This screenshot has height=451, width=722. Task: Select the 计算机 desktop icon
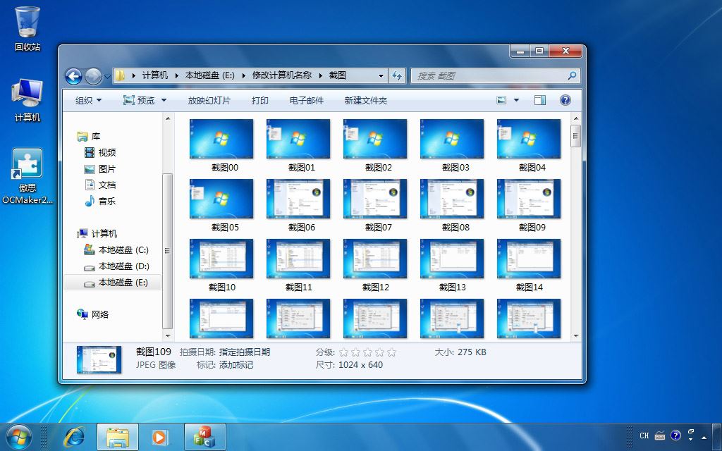(27, 100)
